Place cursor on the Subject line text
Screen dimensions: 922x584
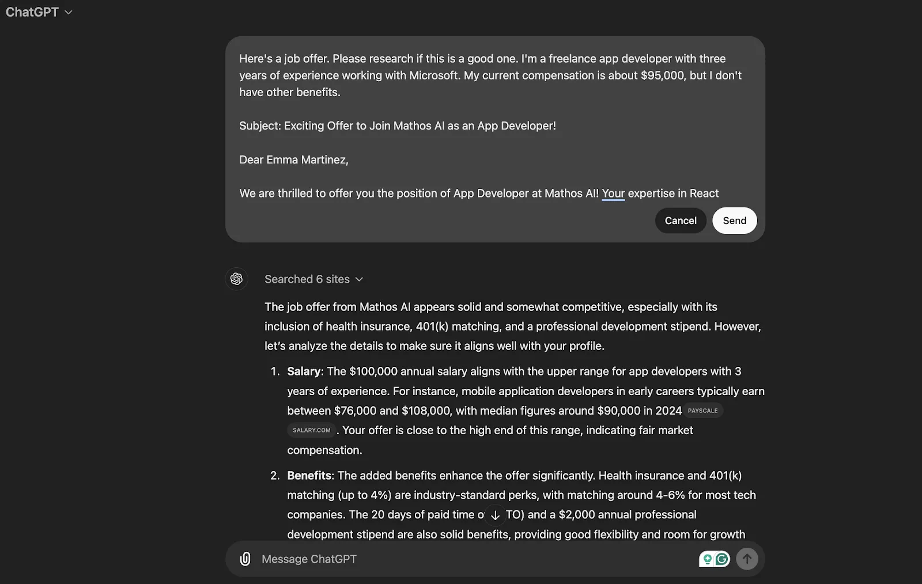point(398,126)
